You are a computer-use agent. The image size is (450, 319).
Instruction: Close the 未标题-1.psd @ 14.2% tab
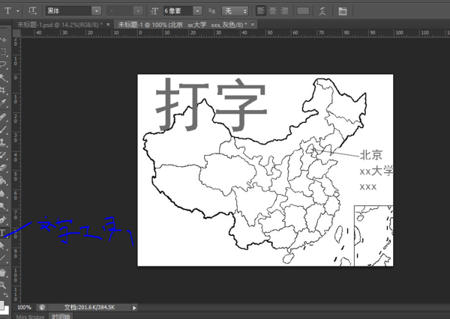tap(108, 25)
